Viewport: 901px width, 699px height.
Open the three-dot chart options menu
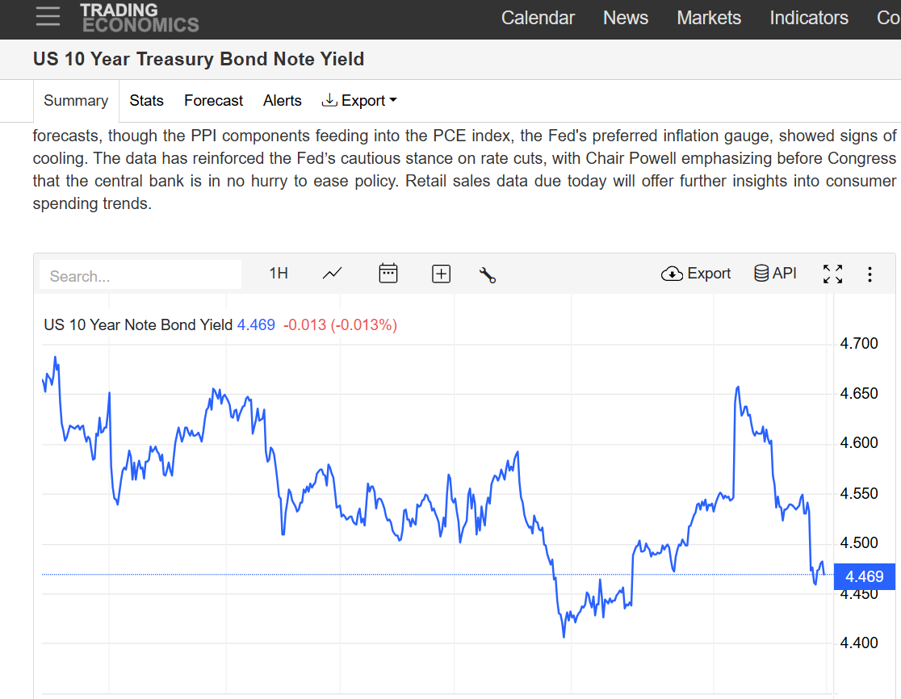pos(870,274)
